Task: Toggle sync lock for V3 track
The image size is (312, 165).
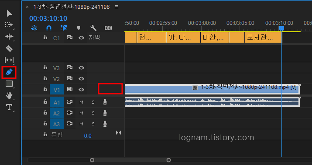Action: pos(69,67)
